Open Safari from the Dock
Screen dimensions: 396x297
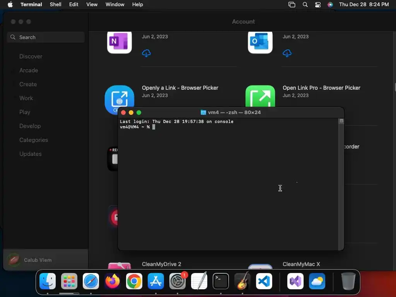point(91,281)
